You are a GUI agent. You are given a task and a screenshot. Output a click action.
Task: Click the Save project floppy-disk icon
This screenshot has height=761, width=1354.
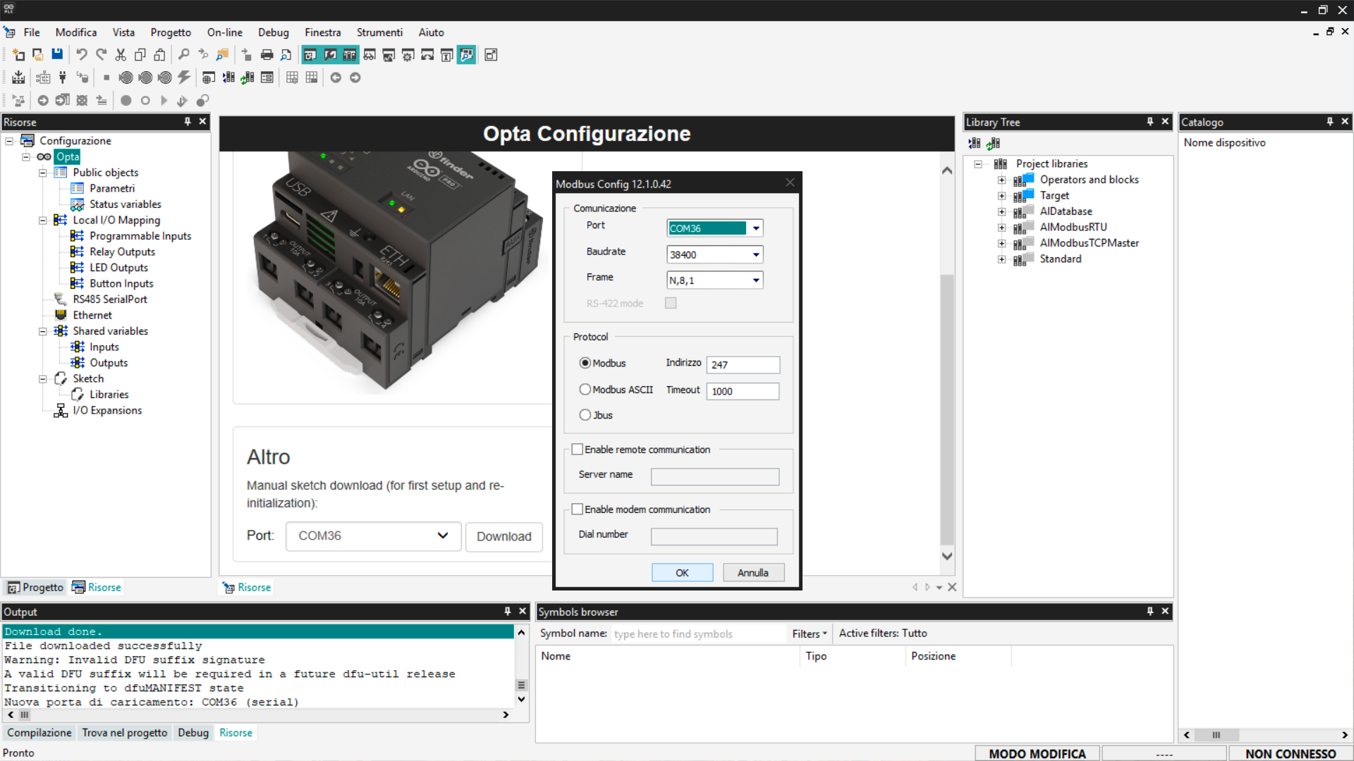57,55
